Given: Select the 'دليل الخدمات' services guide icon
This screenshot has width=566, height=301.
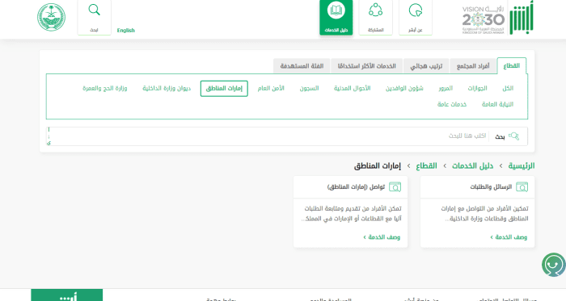Looking at the screenshot, I should coord(336,10).
